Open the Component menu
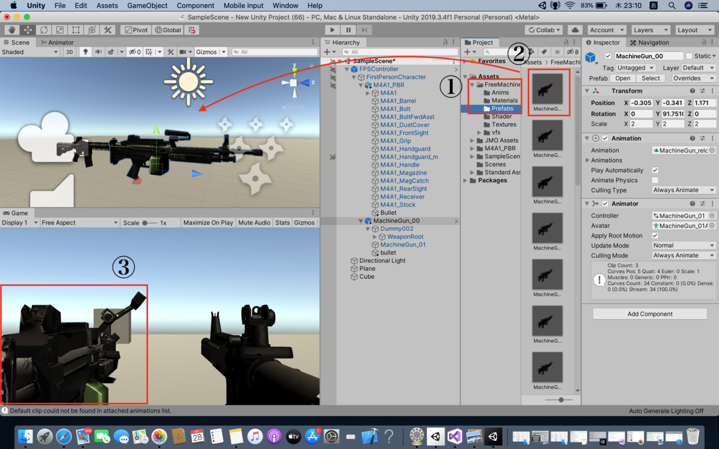The width and height of the screenshot is (719, 449). tap(195, 5)
